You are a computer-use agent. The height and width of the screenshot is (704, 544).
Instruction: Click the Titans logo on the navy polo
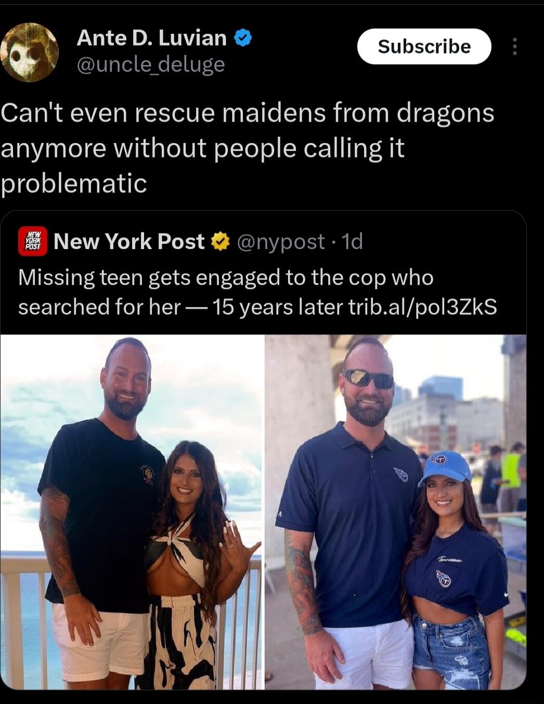pyautogui.click(x=400, y=474)
